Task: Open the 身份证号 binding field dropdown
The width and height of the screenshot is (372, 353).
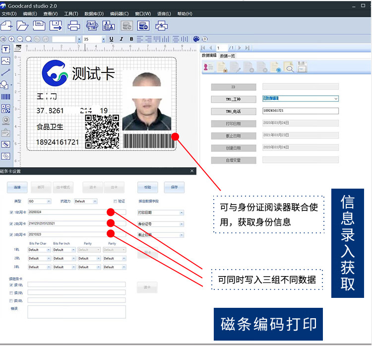Action: pyautogui.click(x=161, y=224)
